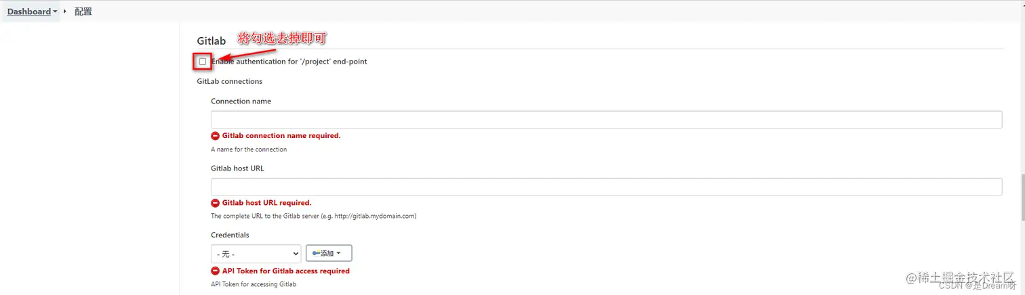Screen dimensions: 1025x295
Task: Click the 添加 credentials button
Action: (329, 253)
